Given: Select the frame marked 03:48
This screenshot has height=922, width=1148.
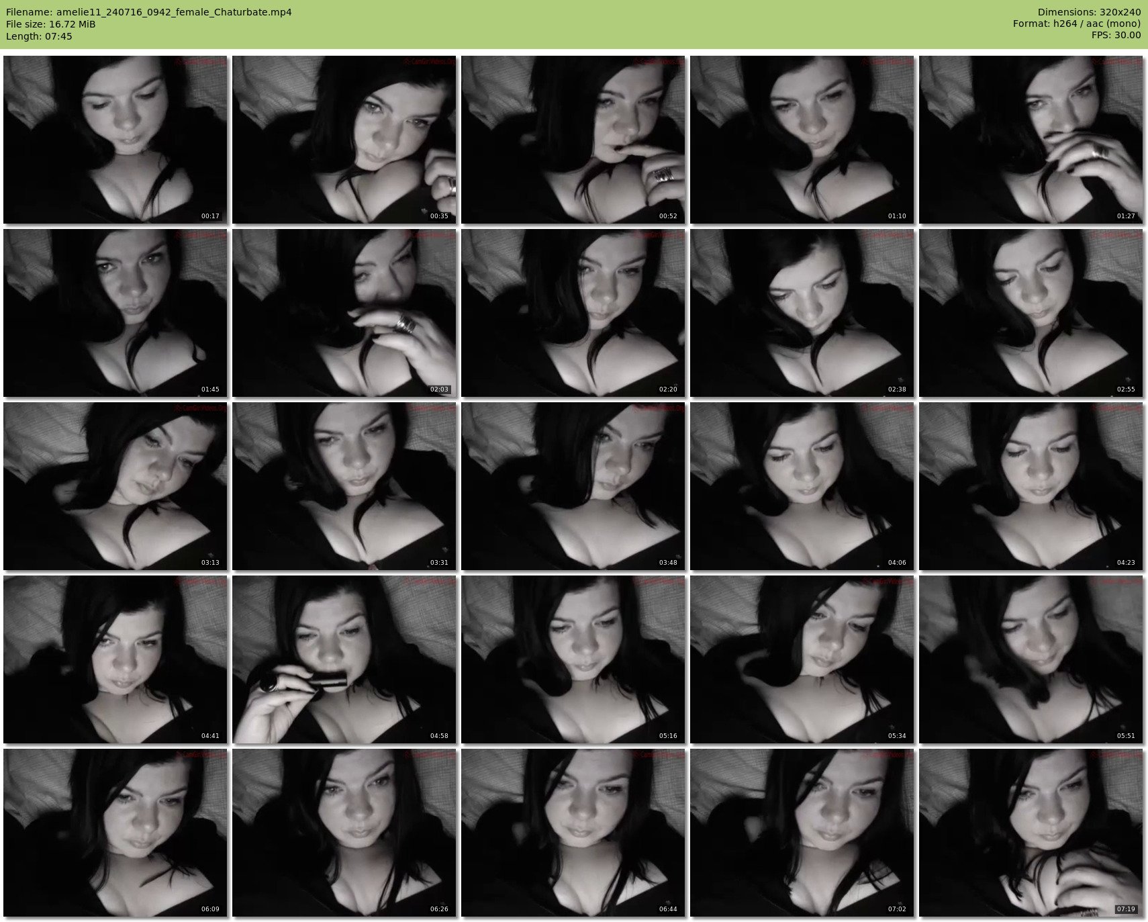Looking at the screenshot, I should pos(573,486).
